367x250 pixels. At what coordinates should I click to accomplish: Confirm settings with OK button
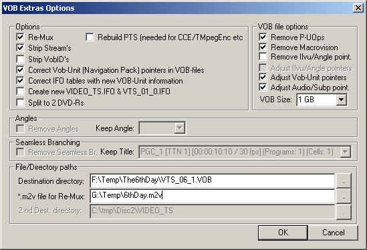[283, 233]
